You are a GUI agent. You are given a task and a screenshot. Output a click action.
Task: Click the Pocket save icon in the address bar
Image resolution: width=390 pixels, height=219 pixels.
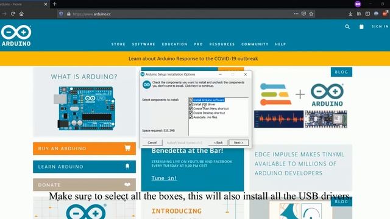tap(303, 14)
